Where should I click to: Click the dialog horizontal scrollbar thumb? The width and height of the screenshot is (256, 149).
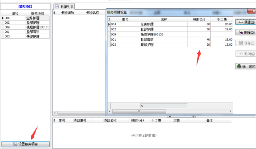coord(139,111)
